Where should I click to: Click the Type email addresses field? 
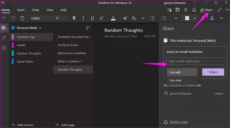pyautogui.click(x=195, y=61)
